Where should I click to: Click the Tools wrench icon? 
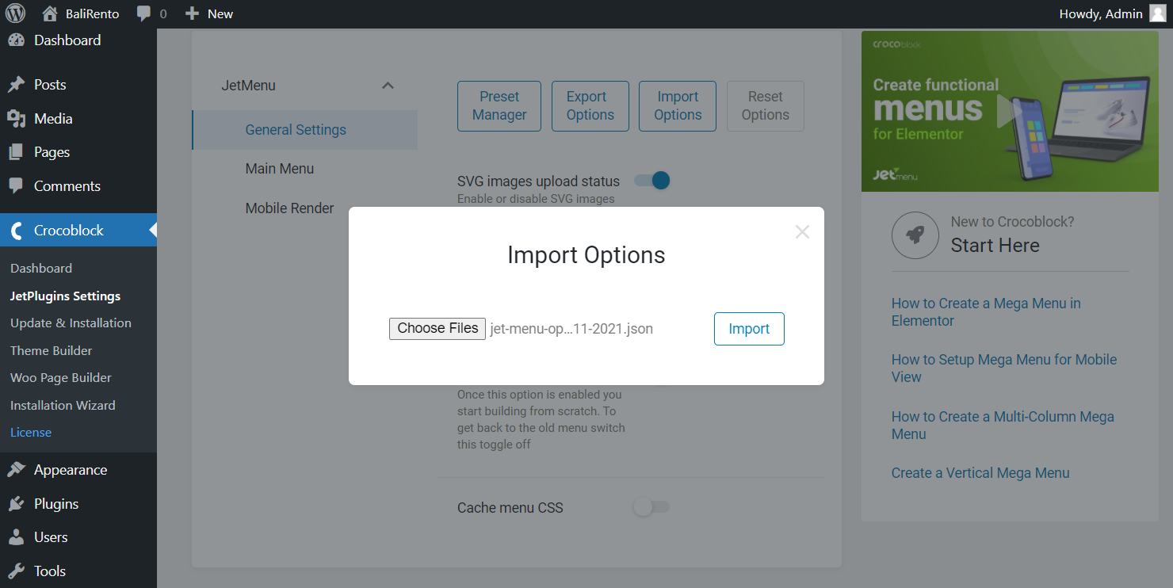pyautogui.click(x=17, y=571)
